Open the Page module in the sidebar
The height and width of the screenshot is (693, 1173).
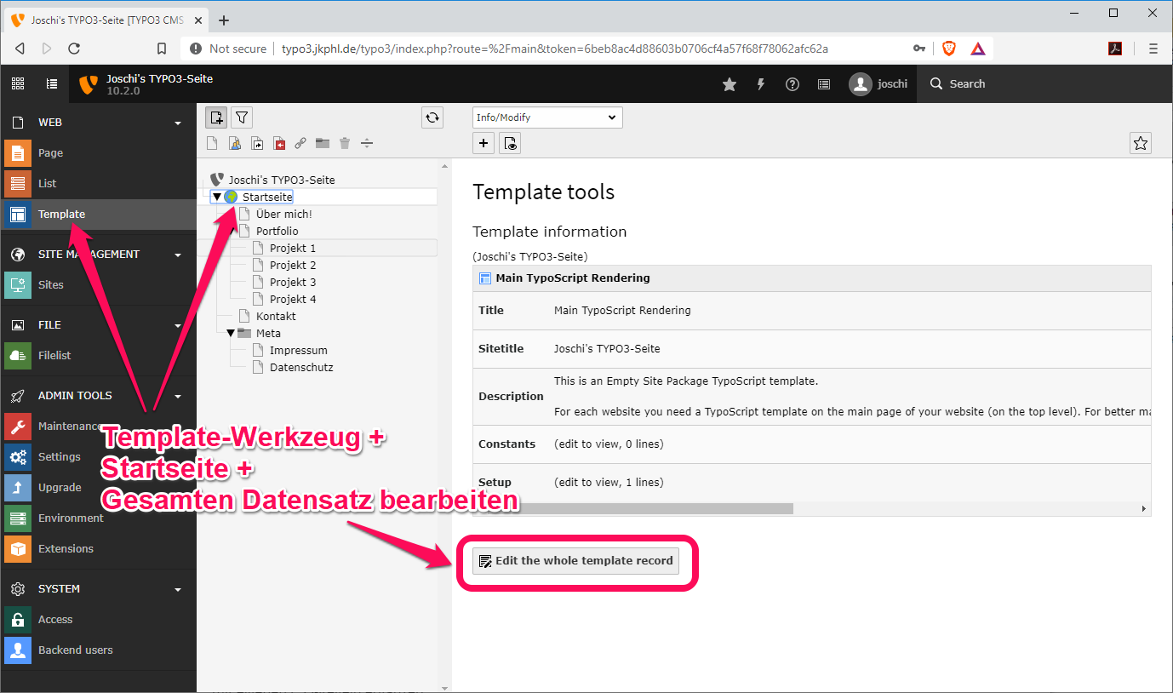pyautogui.click(x=51, y=152)
